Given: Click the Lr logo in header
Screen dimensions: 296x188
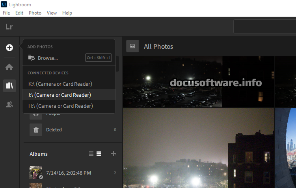Looking at the screenshot, I should [x=9, y=27].
